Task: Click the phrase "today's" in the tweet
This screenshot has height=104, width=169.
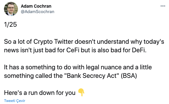Action: (x=154, y=42)
